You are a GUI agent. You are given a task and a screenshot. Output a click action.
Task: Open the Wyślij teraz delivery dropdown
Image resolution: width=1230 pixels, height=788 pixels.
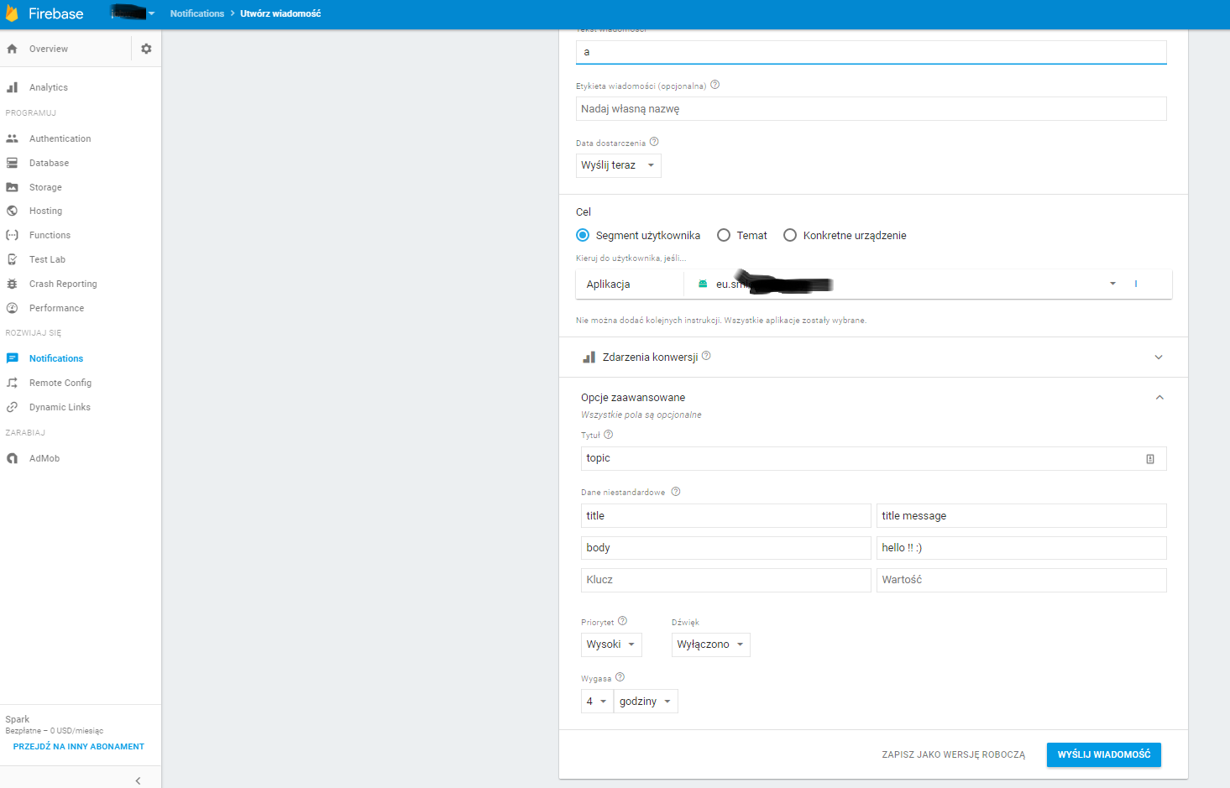coord(619,165)
